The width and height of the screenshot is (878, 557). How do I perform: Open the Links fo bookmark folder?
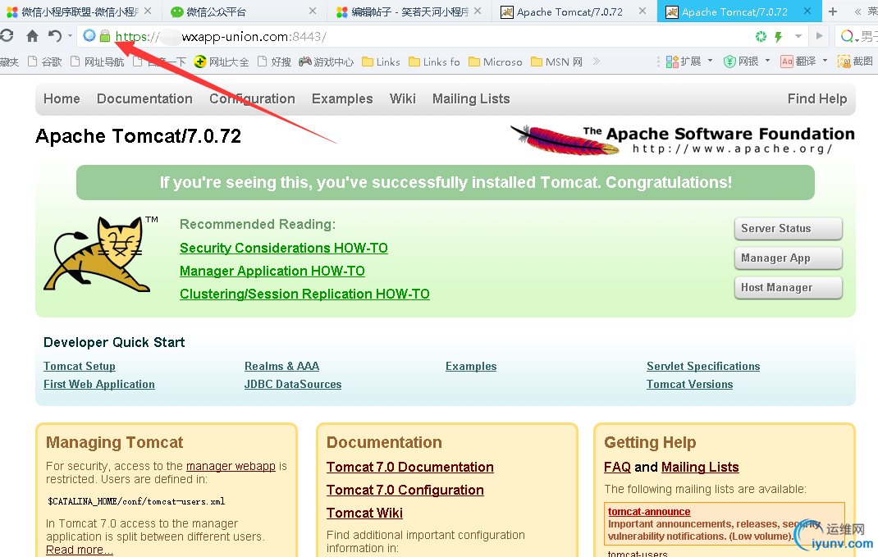pyautogui.click(x=435, y=62)
